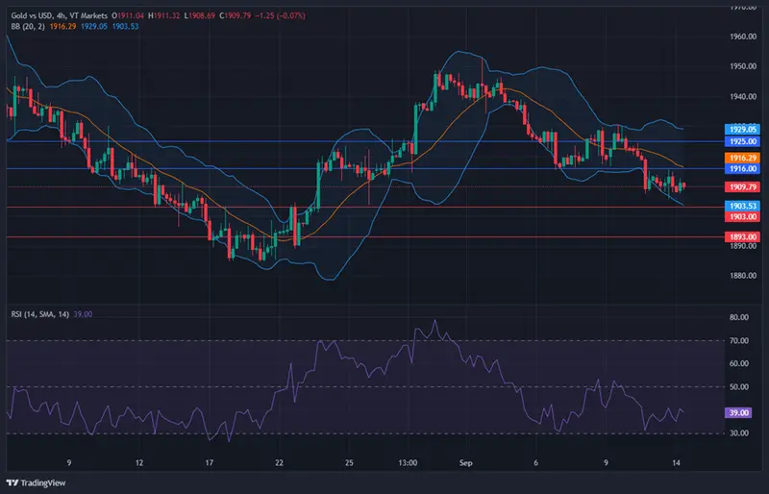Viewport: 769px width, 494px height.
Task: Click the TradingView logo
Action: tap(36, 481)
